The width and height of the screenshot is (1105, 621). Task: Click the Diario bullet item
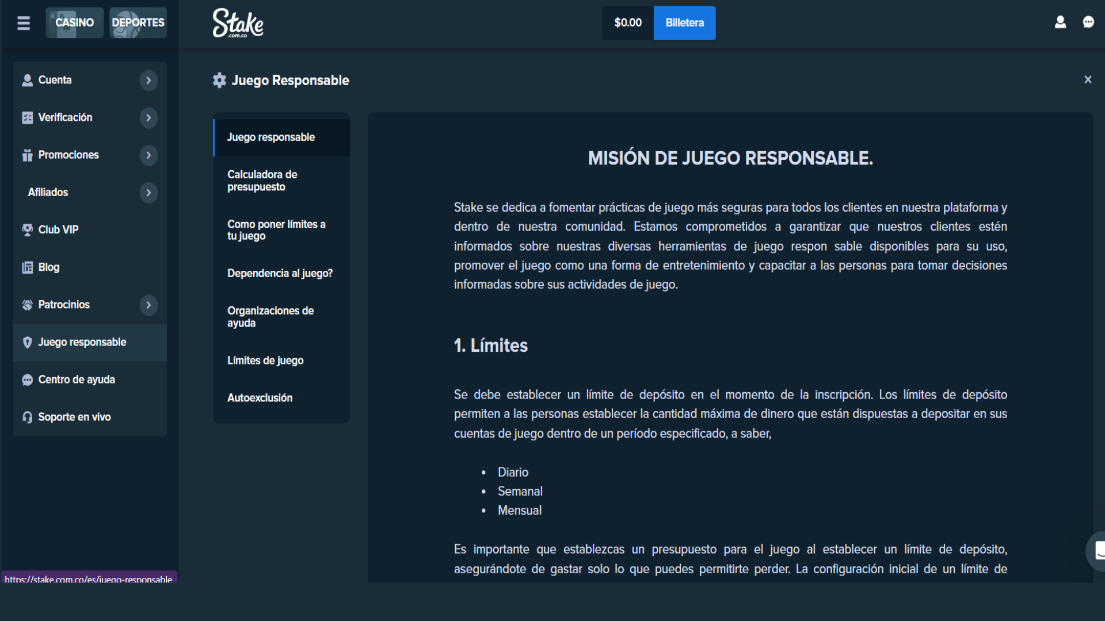pos(513,472)
